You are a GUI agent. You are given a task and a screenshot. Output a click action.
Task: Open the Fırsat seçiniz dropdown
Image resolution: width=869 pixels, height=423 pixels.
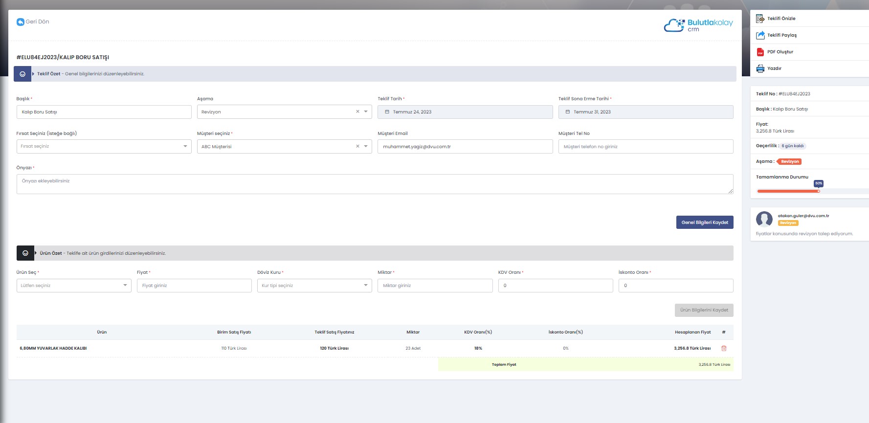pos(185,146)
